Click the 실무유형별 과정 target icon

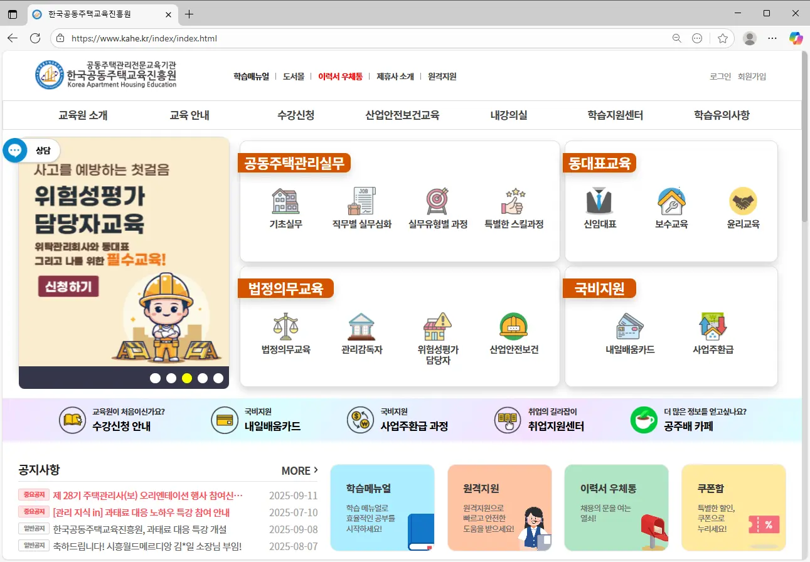pyautogui.click(x=437, y=201)
